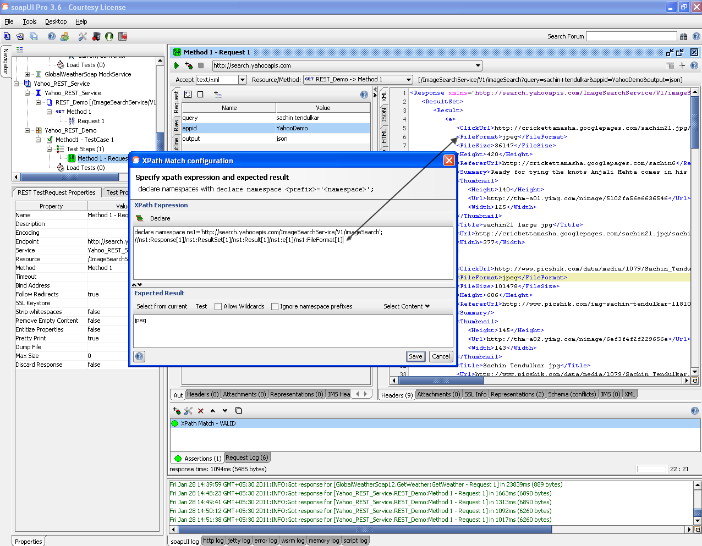Submit request with the green play icon

pos(177,65)
